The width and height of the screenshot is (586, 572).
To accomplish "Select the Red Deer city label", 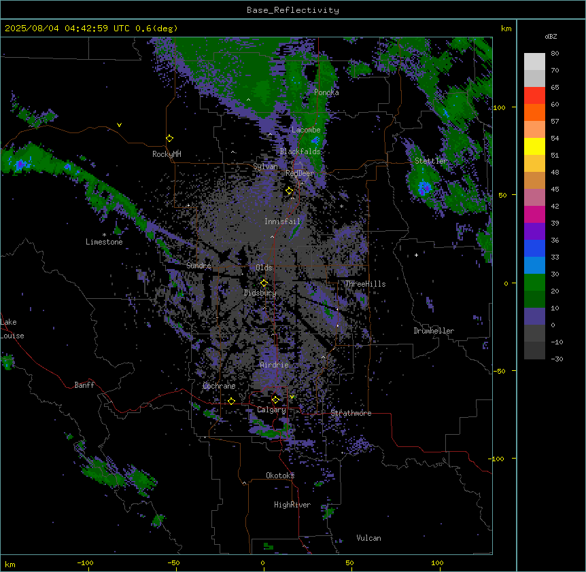I will 300,173.
